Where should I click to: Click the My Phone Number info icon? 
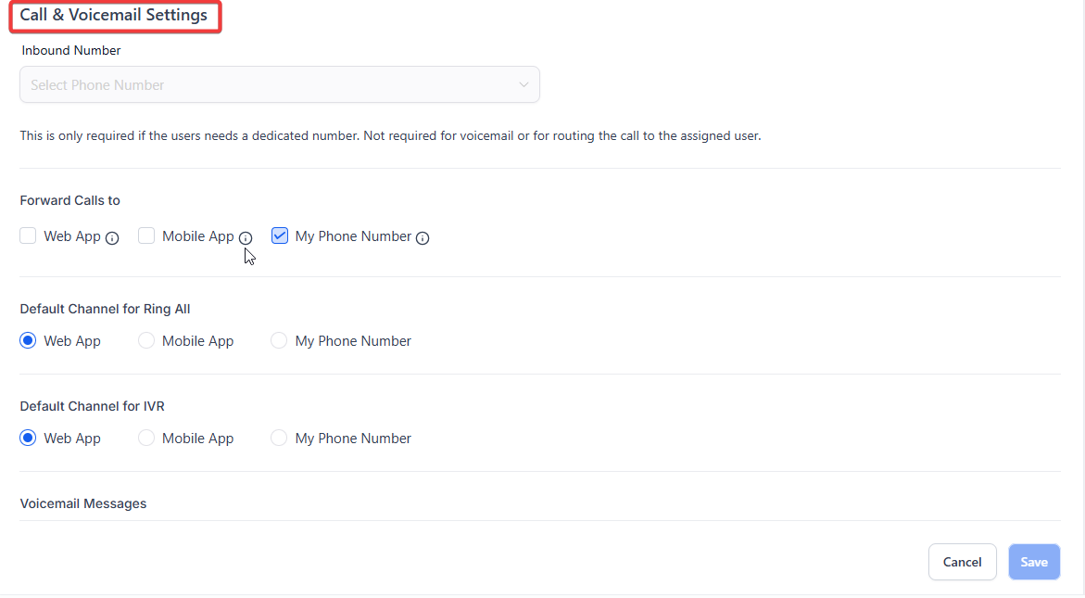[x=423, y=238]
